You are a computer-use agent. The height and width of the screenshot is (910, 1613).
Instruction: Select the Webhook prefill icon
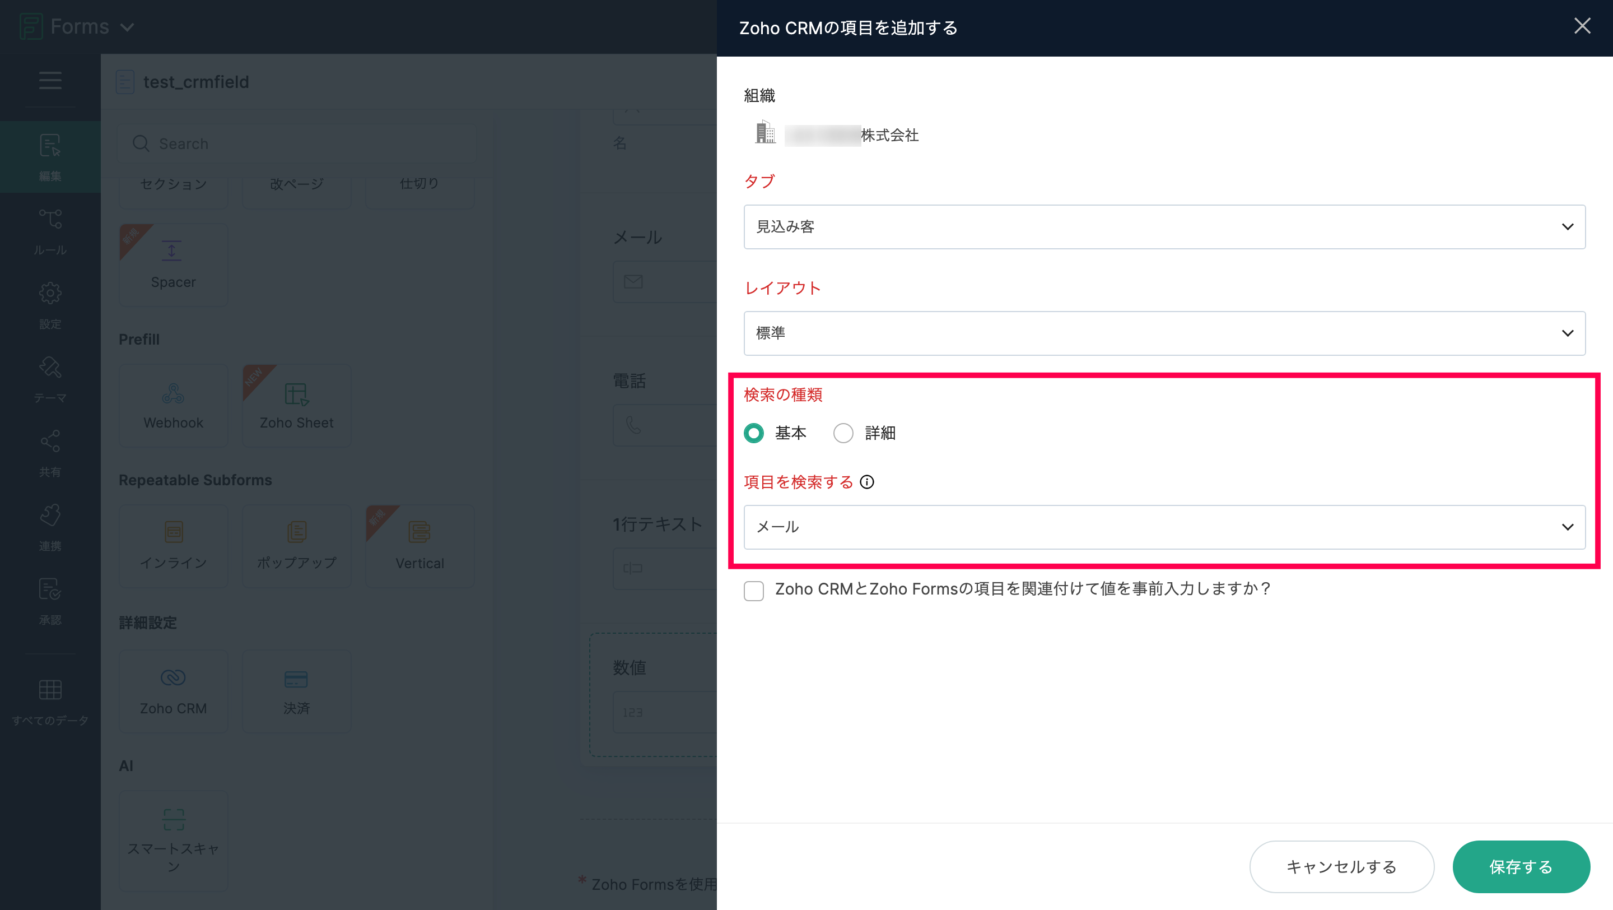173,394
